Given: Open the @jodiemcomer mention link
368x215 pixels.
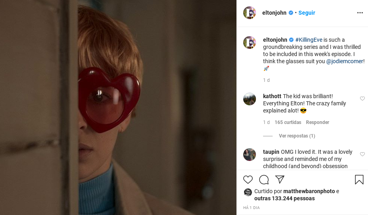Looking at the screenshot, I should point(345,61).
